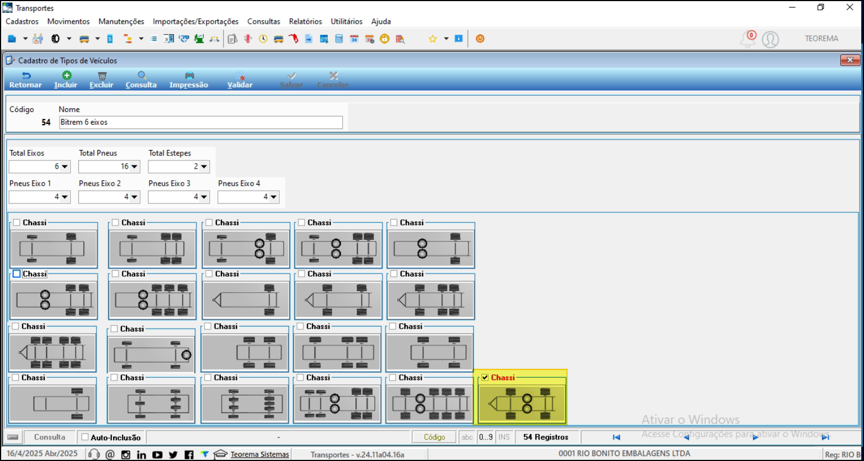Open the notification bell with 0 badge
This screenshot has height=461, width=864.
(x=748, y=39)
